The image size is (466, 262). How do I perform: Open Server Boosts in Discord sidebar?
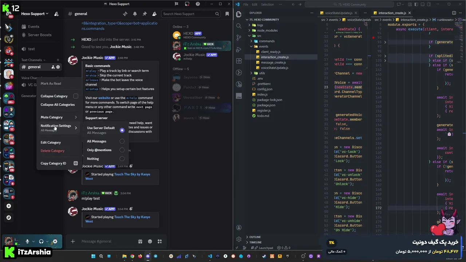39,35
